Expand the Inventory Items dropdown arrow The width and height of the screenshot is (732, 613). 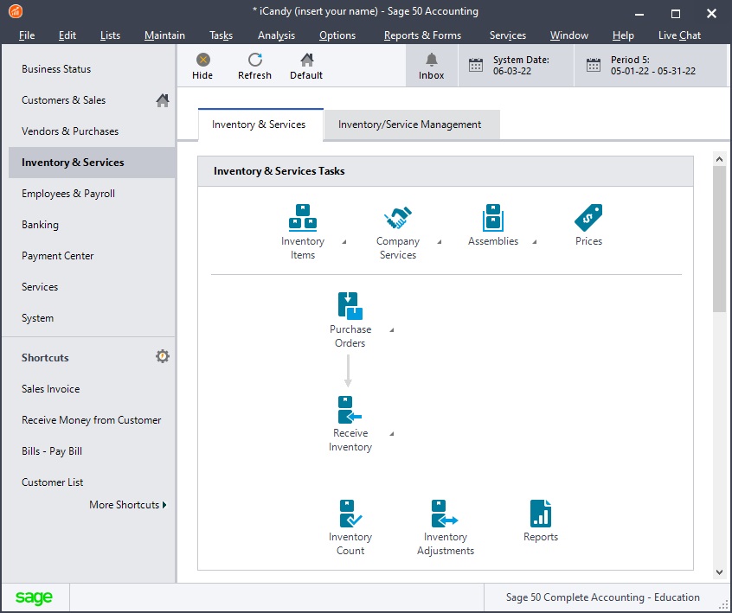pos(344,241)
